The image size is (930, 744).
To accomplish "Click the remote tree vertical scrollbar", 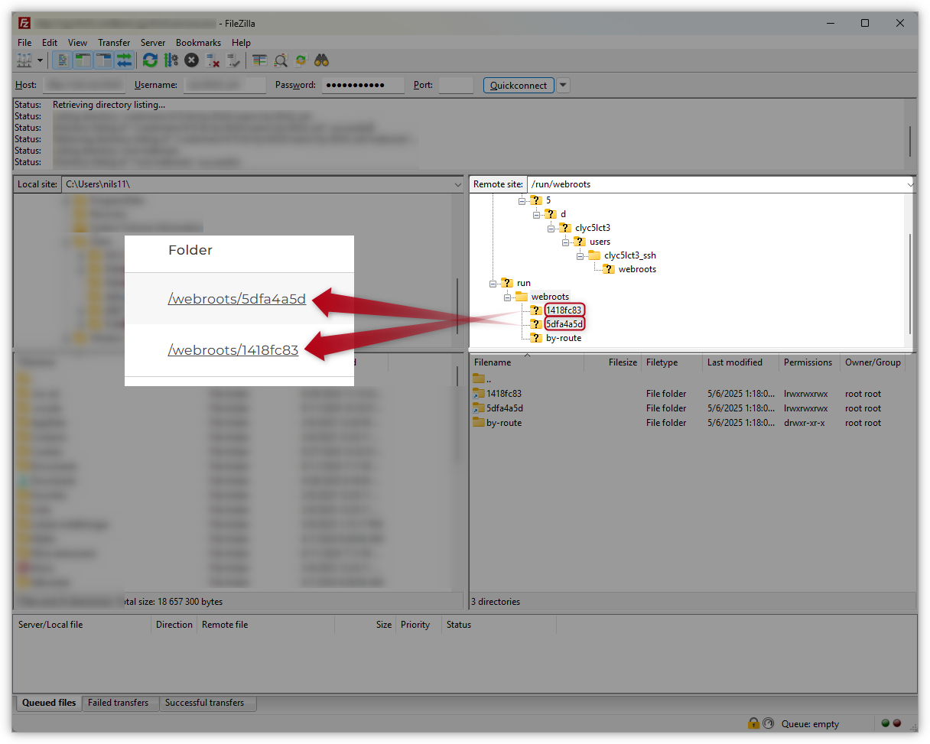I will coord(909,283).
